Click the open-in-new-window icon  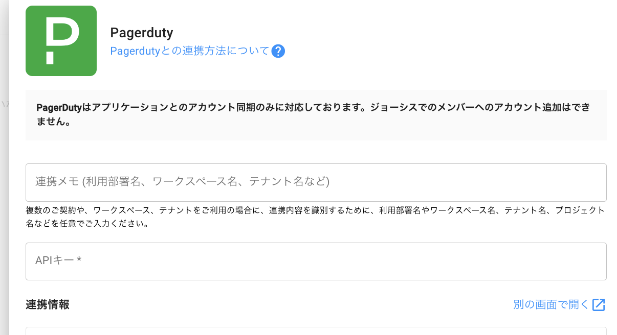599,305
